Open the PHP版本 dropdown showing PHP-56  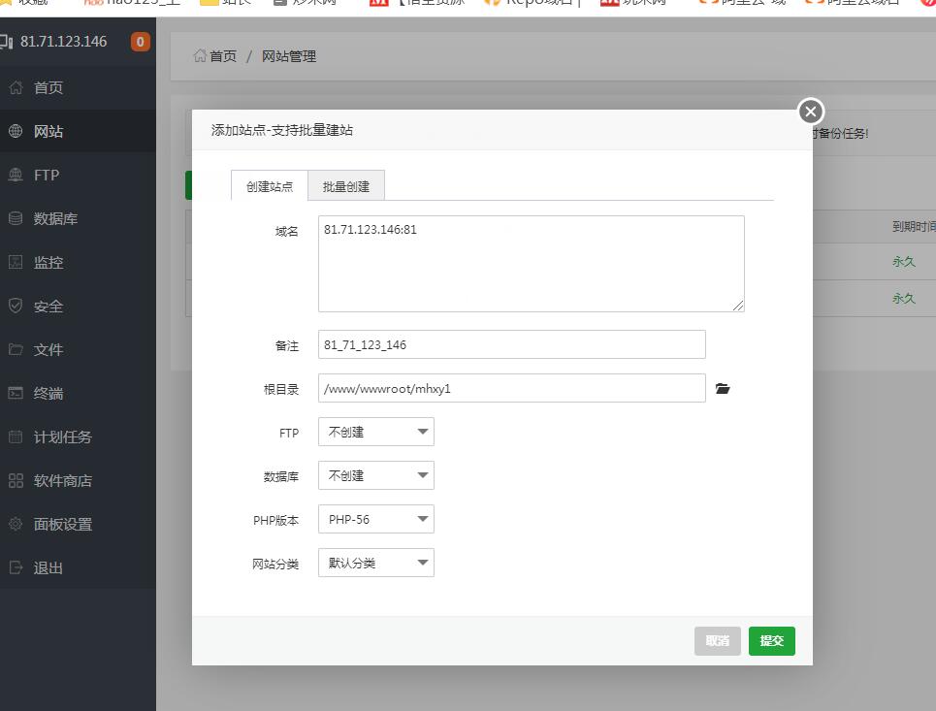coord(376,520)
